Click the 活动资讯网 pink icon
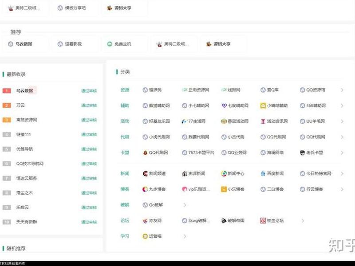This screenshot has width=355, height=266. pos(263,121)
